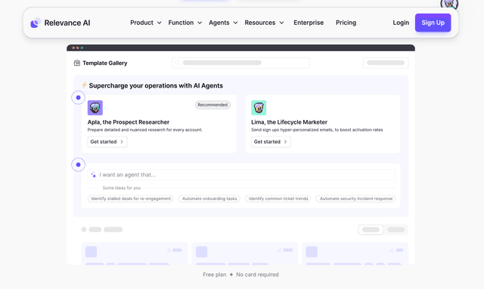Click 'Apla, the Prospect Researcher' title text
This screenshot has height=289, width=484.
[x=129, y=122]
